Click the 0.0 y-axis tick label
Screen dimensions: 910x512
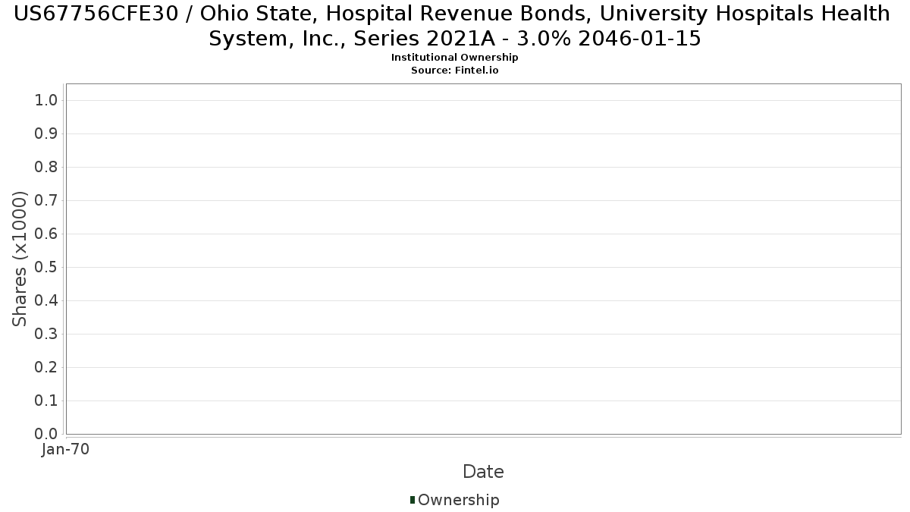pos(47,435)
